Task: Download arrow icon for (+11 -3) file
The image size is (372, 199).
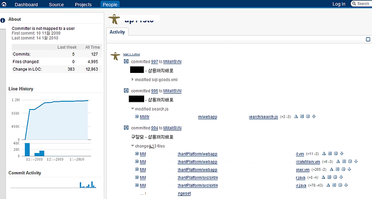Action: pos(342,154)
